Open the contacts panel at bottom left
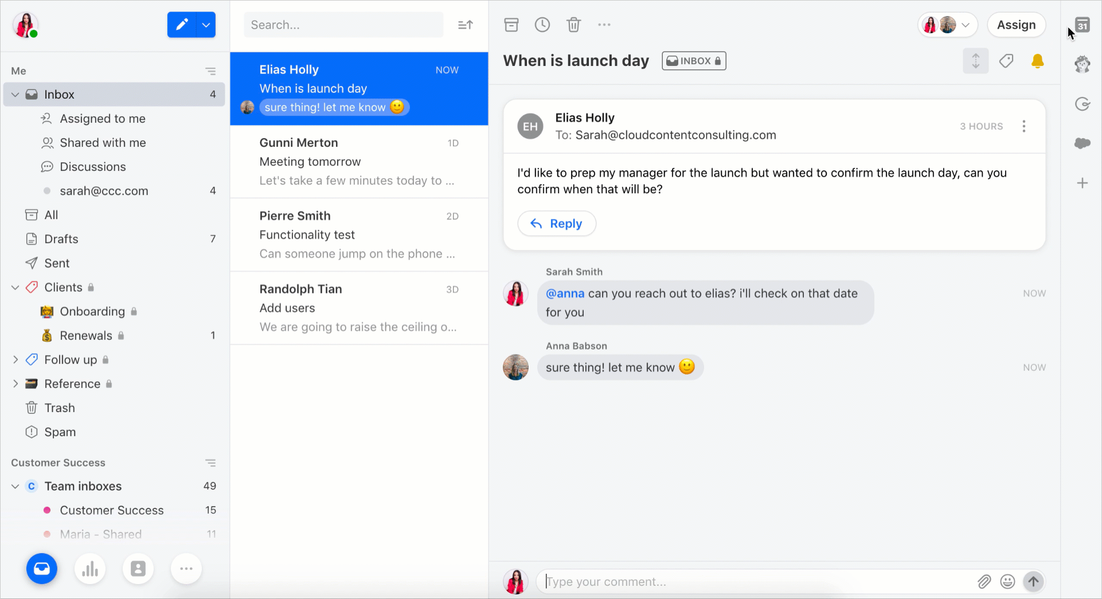Screen dimensions: 1102x599 click(138, 568)
